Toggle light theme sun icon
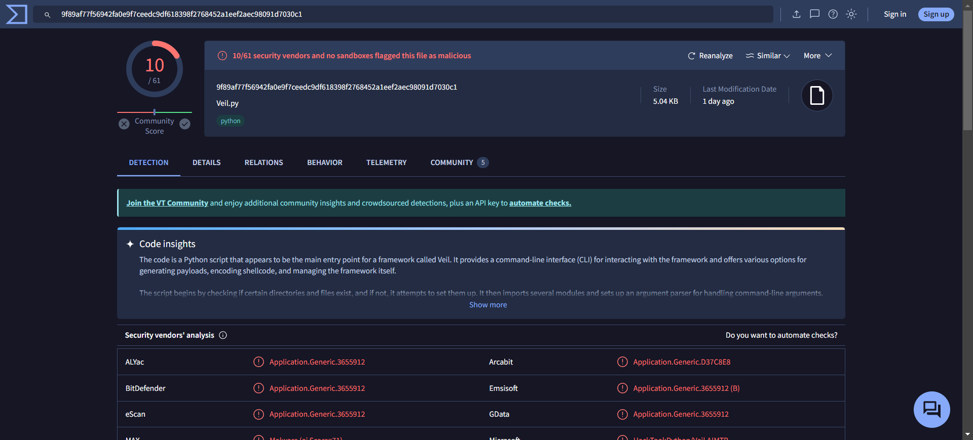This screenshot has height=440, width=973. 851,14
